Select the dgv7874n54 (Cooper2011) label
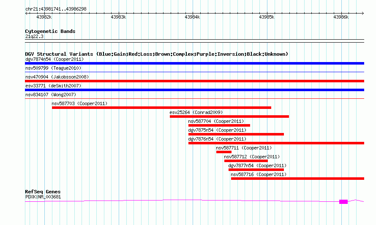This screenshot has width=376, height=225. (54, 59)
